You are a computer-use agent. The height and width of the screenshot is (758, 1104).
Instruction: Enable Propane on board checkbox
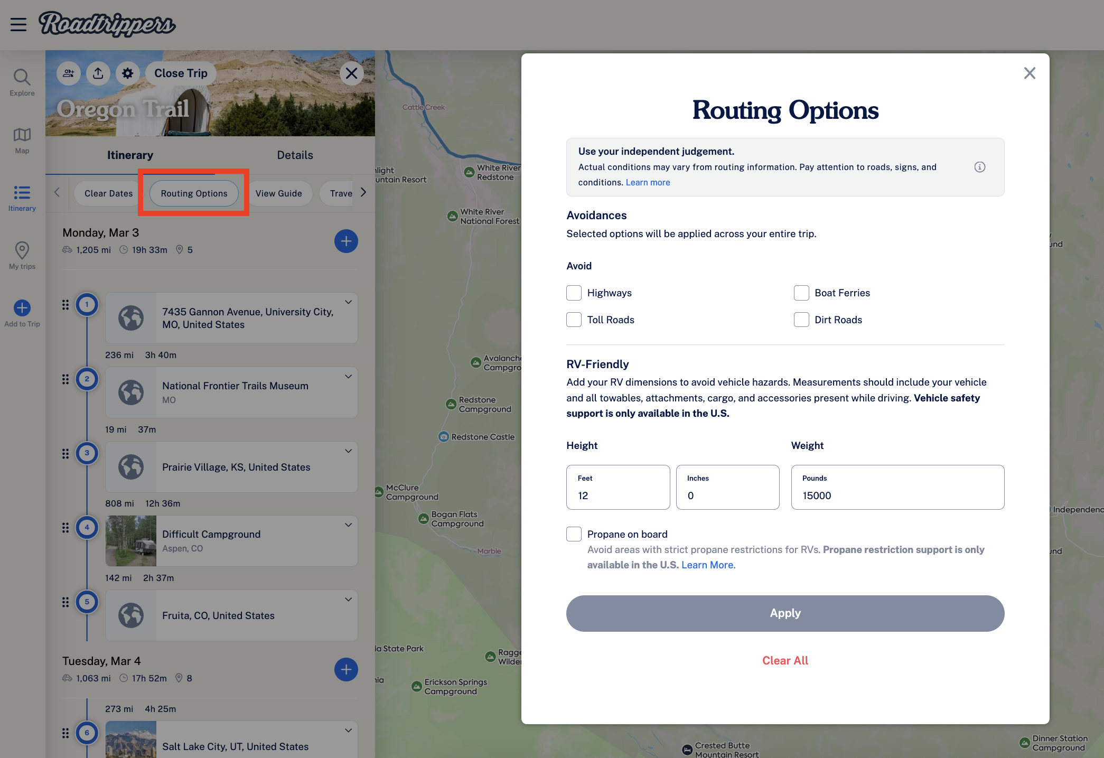(574, 534)
